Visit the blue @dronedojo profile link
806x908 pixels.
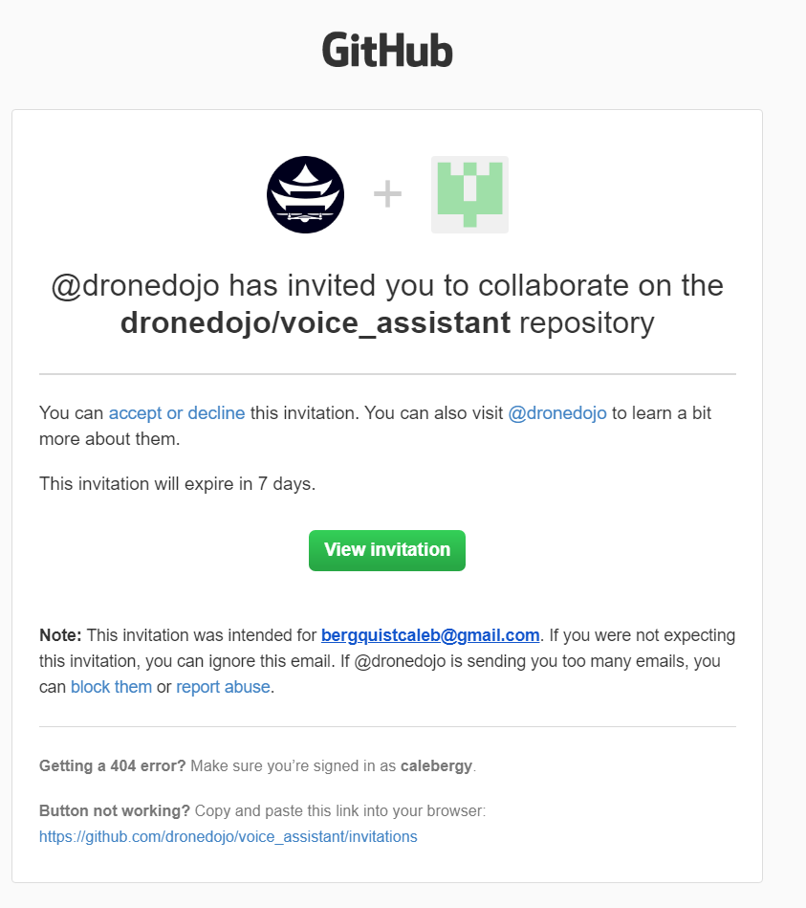pyautogui.click(x=557, y=413)
